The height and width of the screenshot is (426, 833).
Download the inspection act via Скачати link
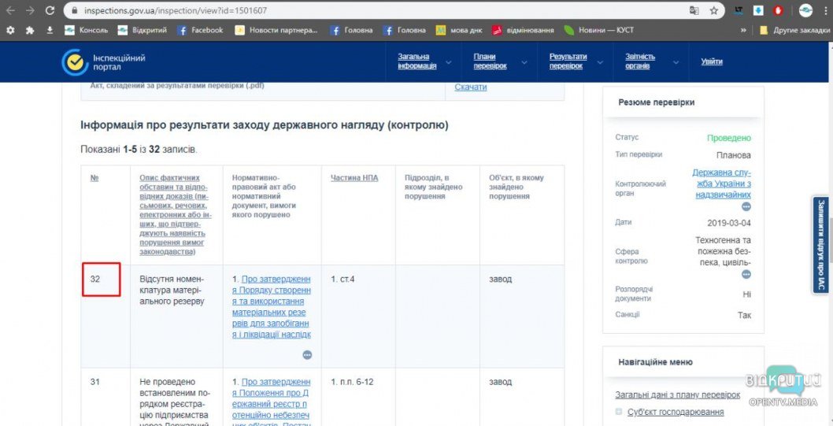point(470,87)
